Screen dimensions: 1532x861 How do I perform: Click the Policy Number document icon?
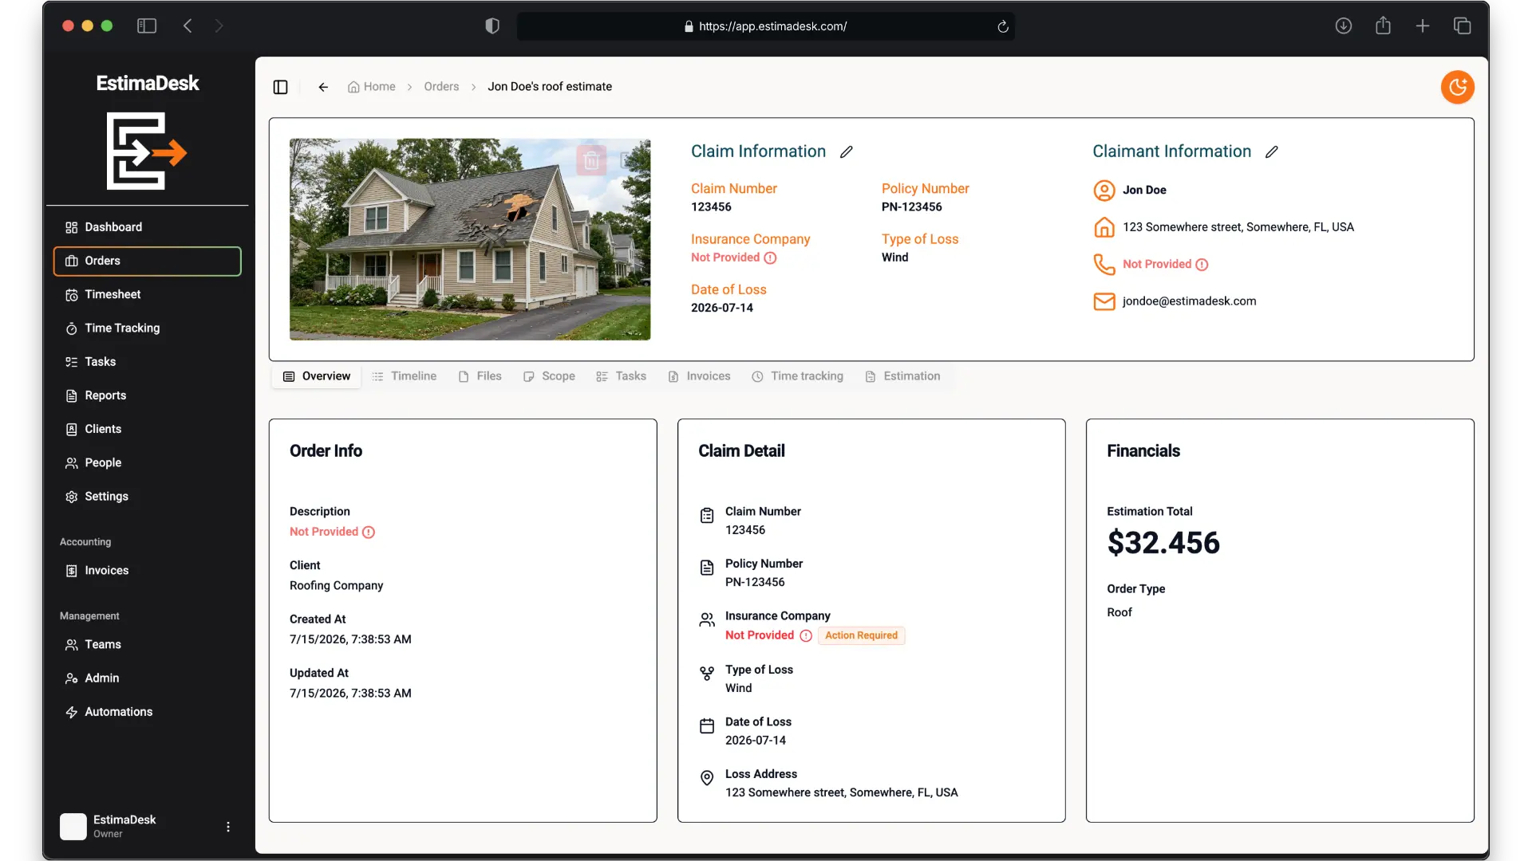coord(707,568)
